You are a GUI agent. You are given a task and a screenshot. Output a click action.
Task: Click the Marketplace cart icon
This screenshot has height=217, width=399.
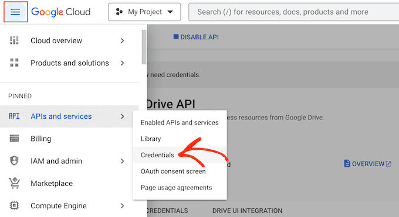pos(14,183)
